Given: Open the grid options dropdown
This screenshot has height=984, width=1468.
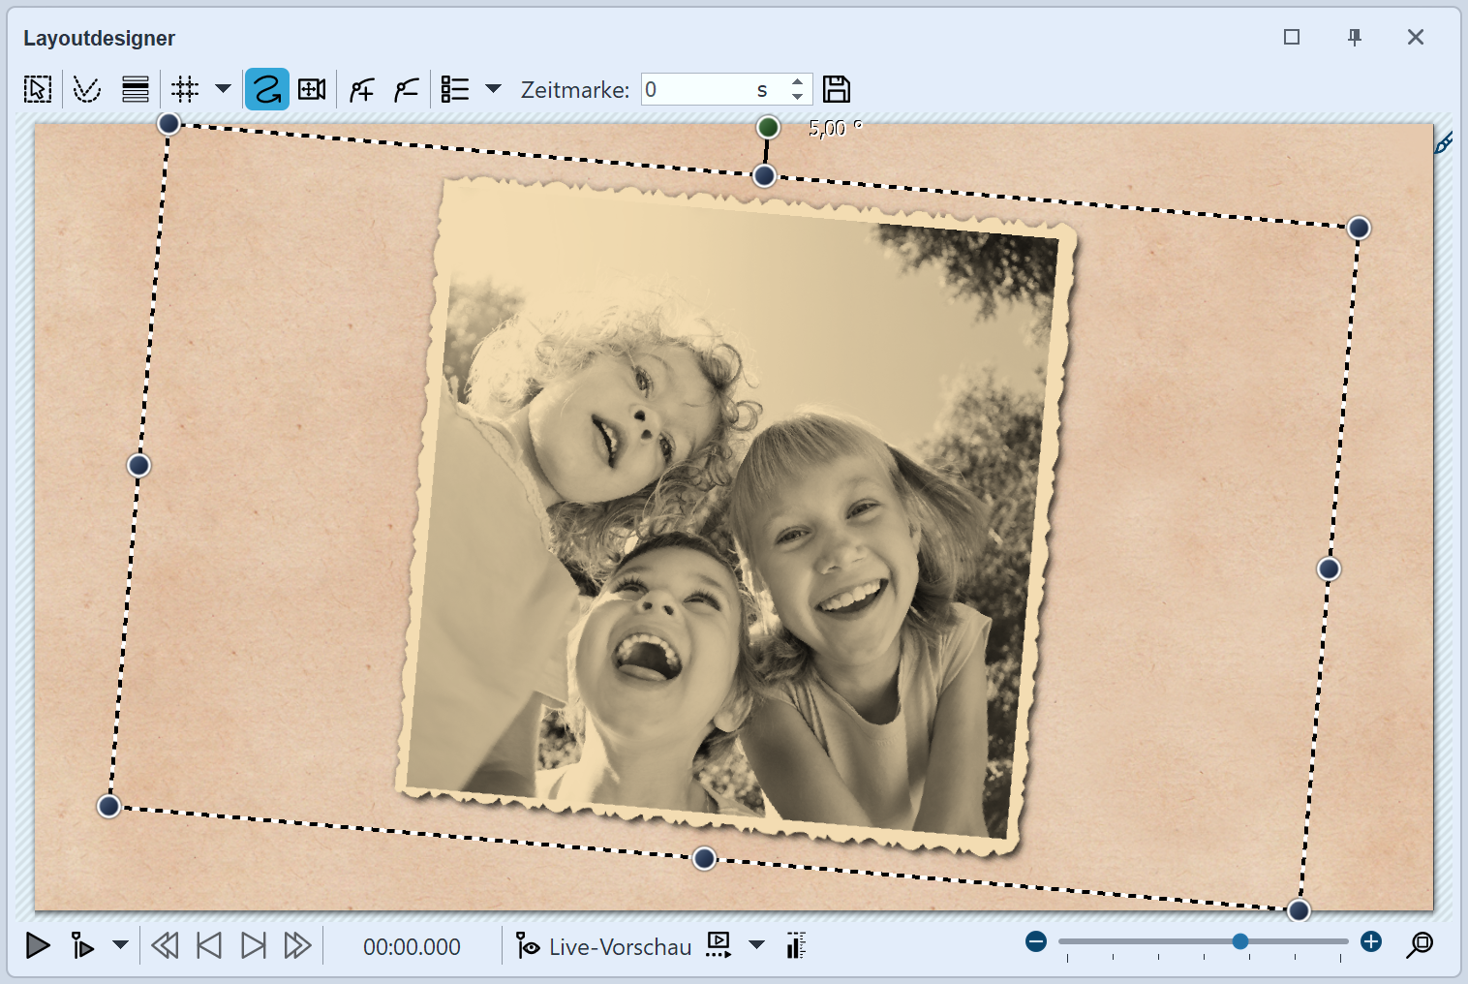Looking at the screenshot, I should pyautogui.click(x=223, y=89).
